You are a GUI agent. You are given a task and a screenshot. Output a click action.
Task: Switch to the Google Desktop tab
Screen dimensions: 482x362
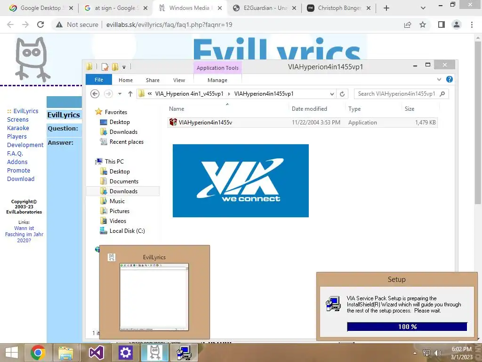[x=41, y=8]
